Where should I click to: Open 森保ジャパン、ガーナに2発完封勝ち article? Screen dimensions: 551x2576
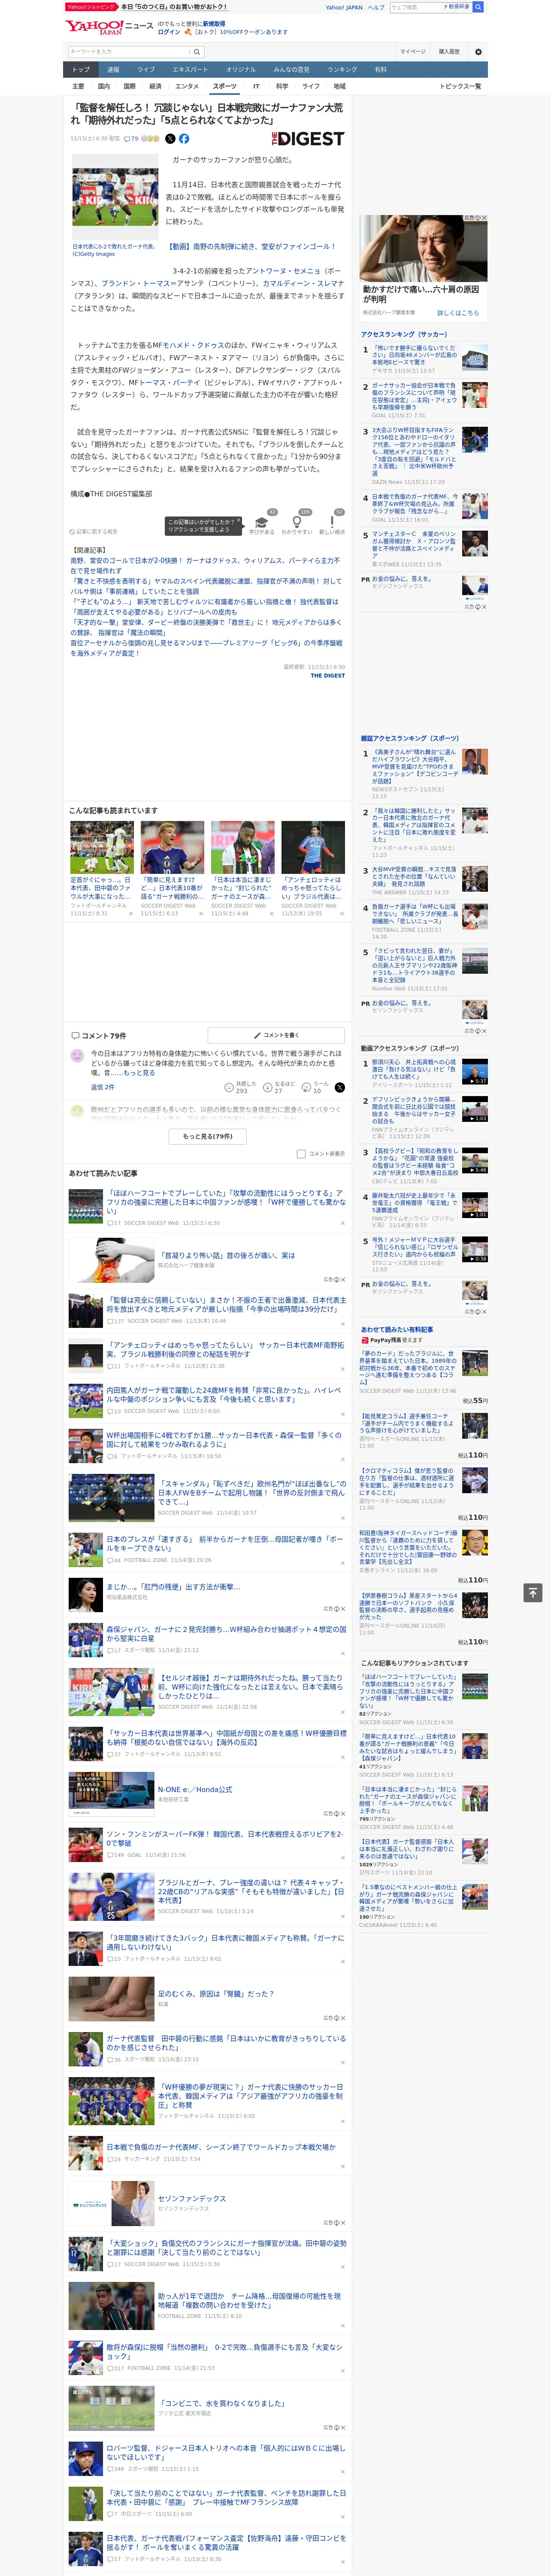(x=226, y=1633)
